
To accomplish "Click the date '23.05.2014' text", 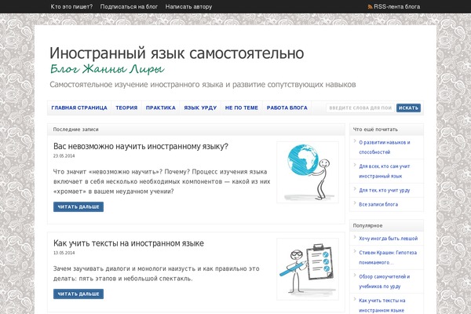I will tap(64, 156).
